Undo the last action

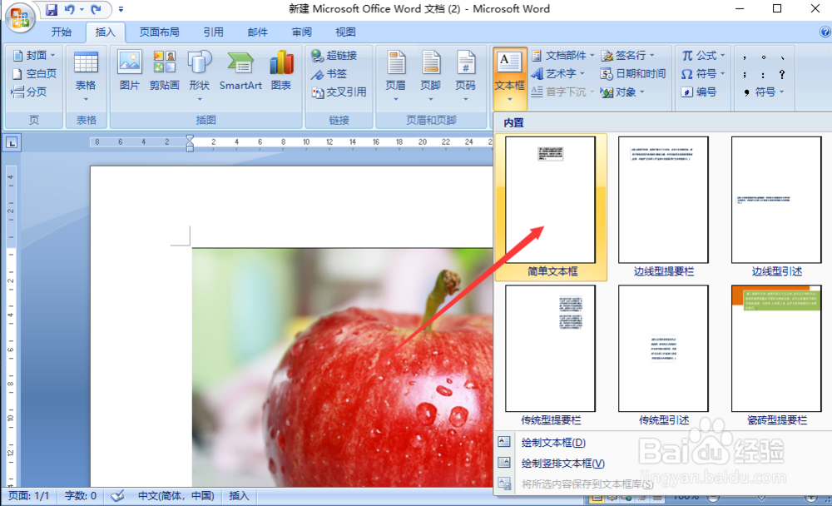point(70,9)
